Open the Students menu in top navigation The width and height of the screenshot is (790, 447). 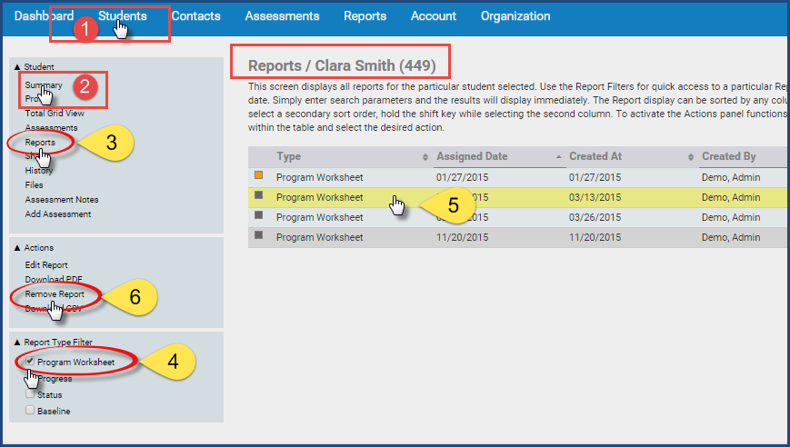(122, 16)
